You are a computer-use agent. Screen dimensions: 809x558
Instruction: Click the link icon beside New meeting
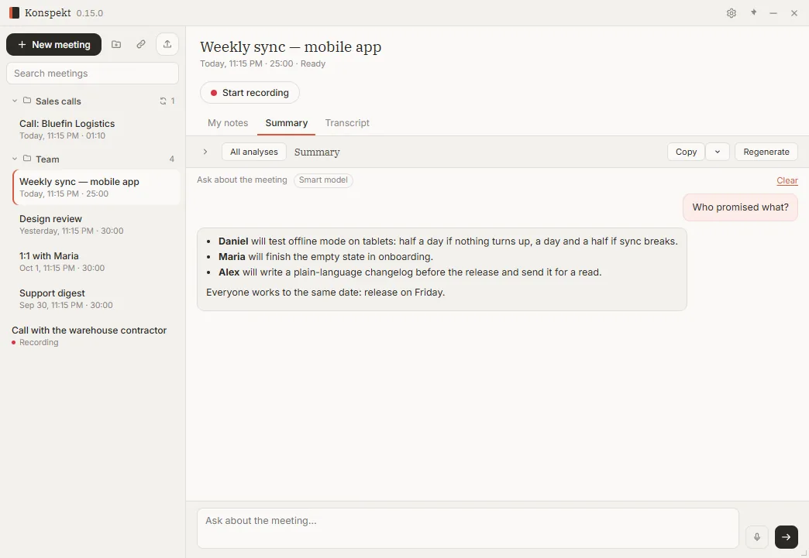click(x=141, y=44)
